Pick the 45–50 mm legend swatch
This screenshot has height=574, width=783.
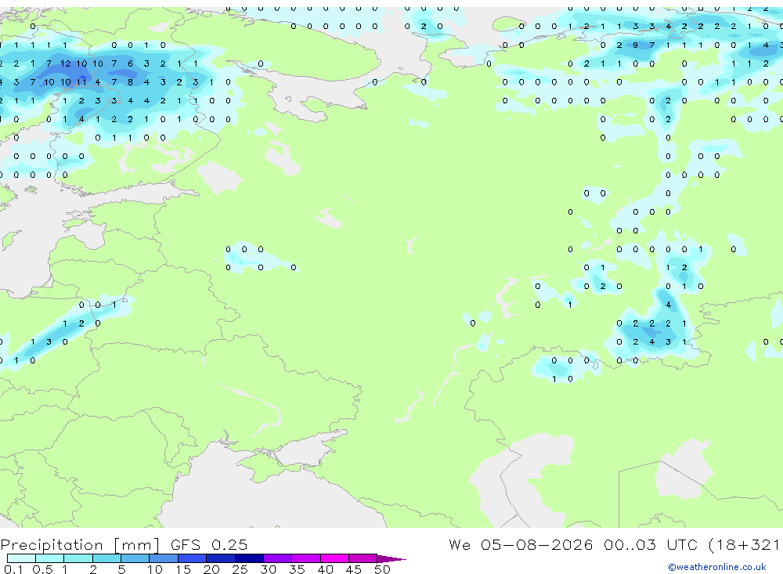(363, 558)
